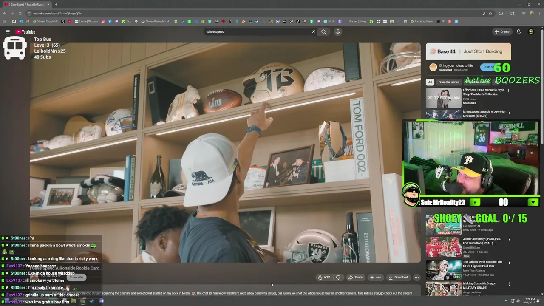This screenshot has width=544, height=306.
Task: Click the youtube.com address bar
Action: pos(255,13)
